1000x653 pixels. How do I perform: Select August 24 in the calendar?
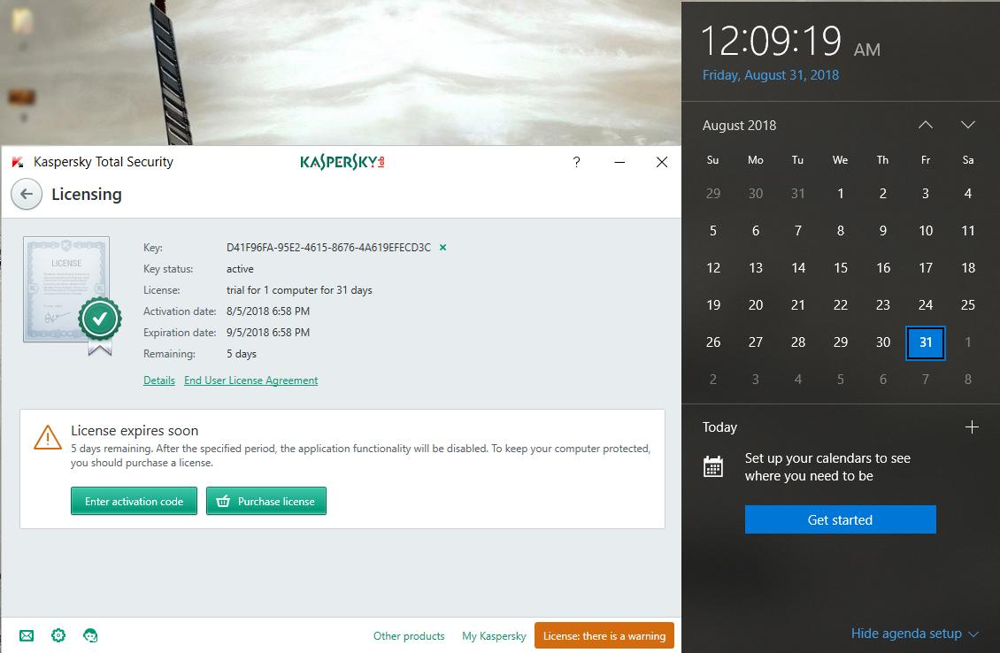tap(926, 304)
